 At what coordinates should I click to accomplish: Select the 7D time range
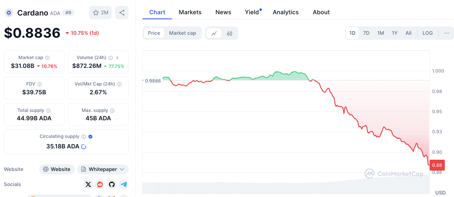(x=366, y=33)
